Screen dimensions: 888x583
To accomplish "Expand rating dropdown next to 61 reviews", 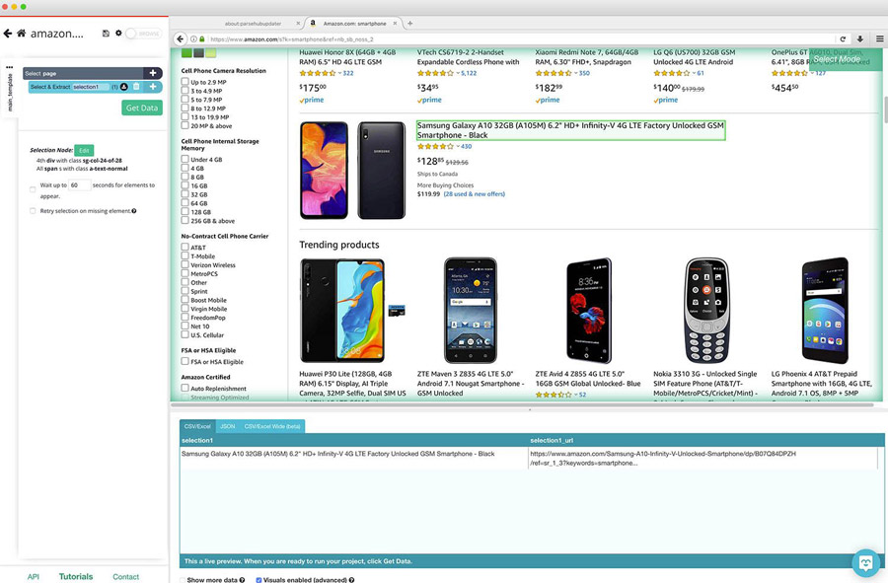I will [694, 73].
